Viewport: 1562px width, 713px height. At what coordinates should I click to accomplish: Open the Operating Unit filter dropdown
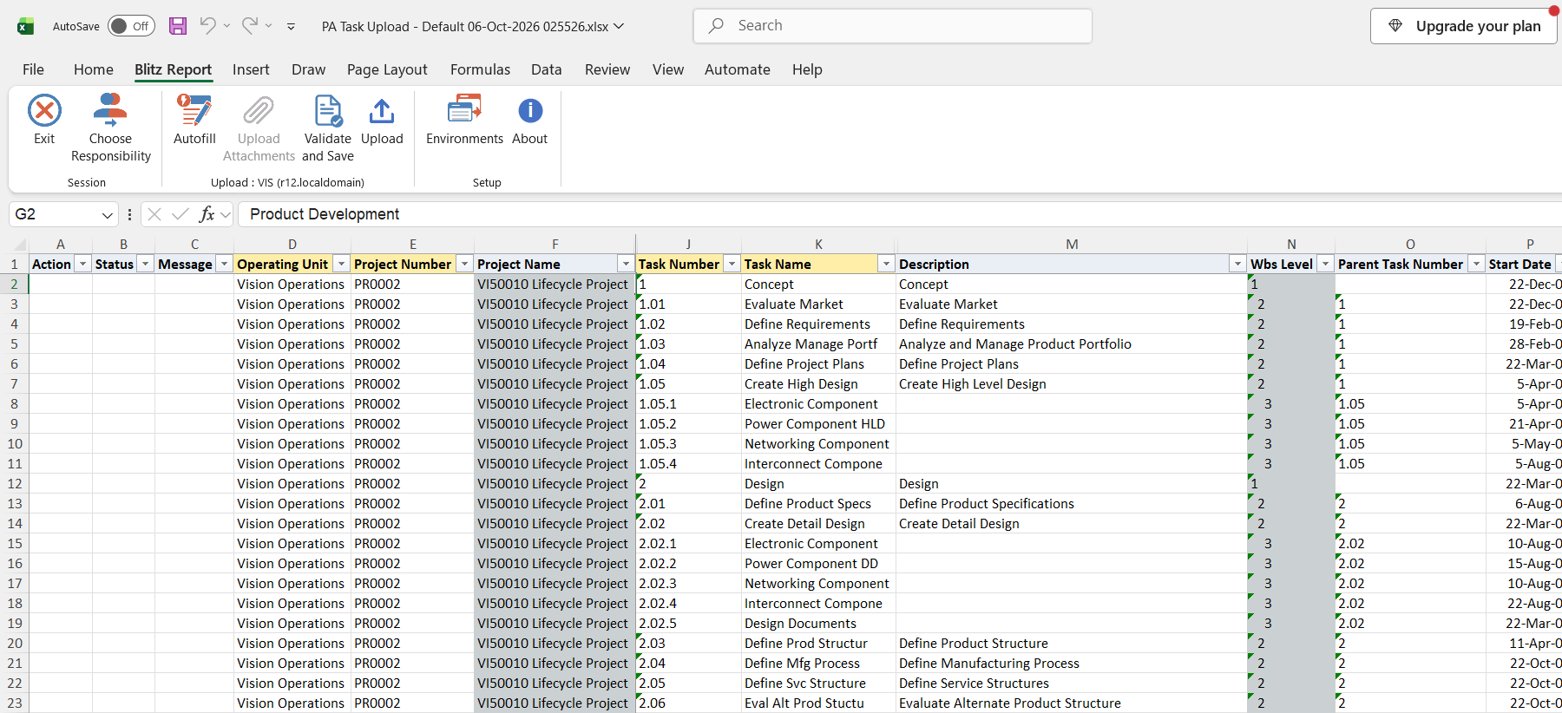(x=342, y=264)
